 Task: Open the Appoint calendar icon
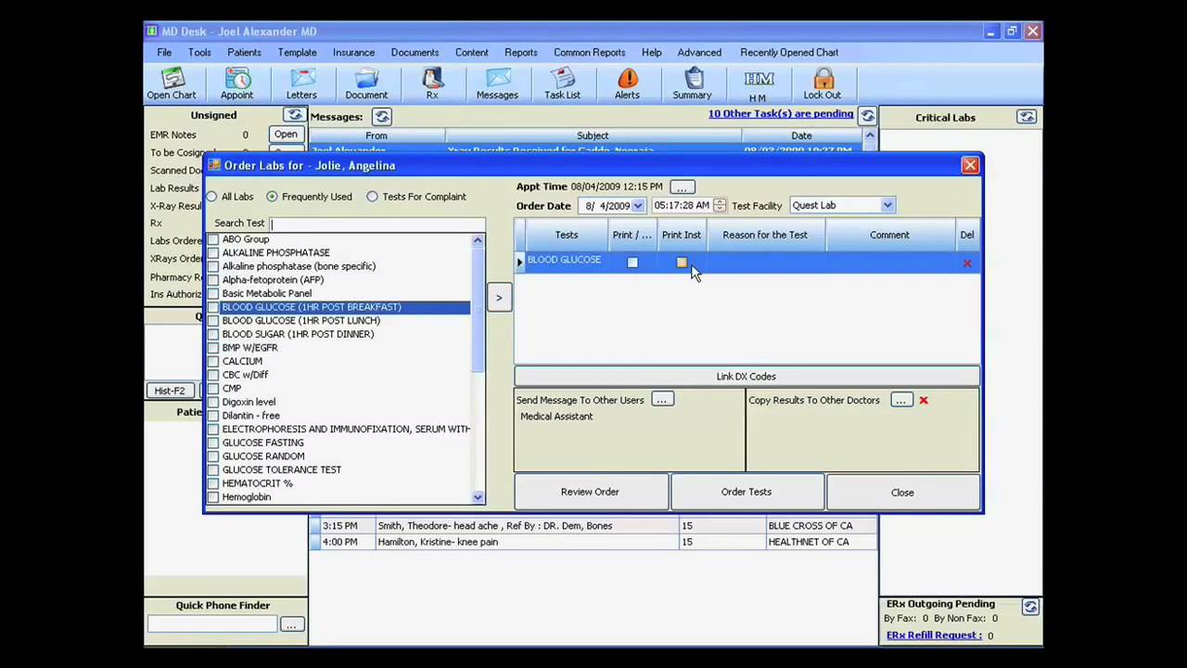236,83
